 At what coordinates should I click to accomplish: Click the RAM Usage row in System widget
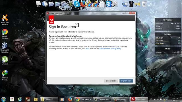168,41
